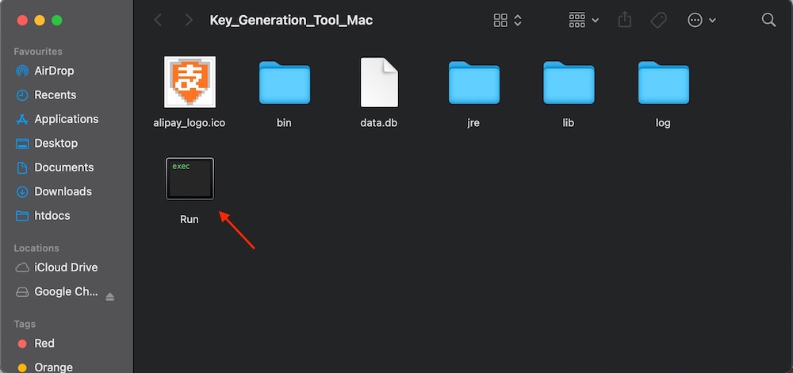
Task: Expand the Group By dropdown
Action: point(584,20)
